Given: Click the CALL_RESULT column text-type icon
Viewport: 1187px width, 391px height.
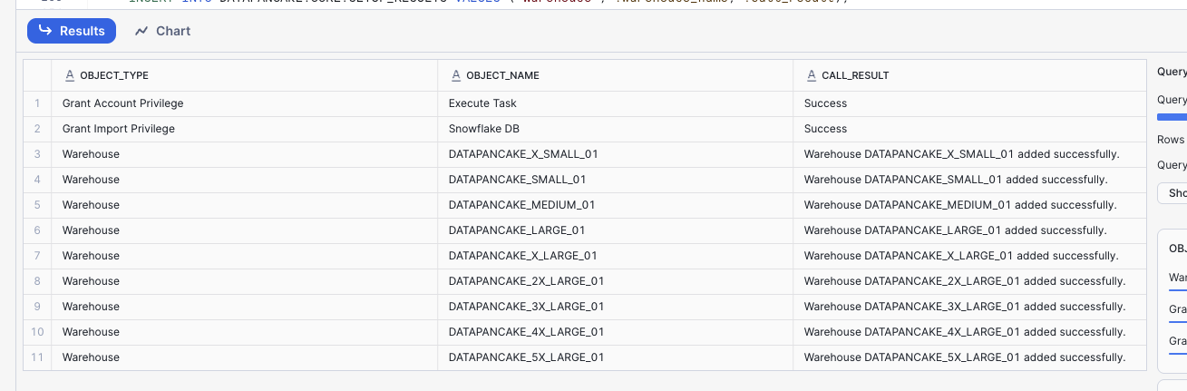Looking at the screenshot, I should click(x=812, y=75).
